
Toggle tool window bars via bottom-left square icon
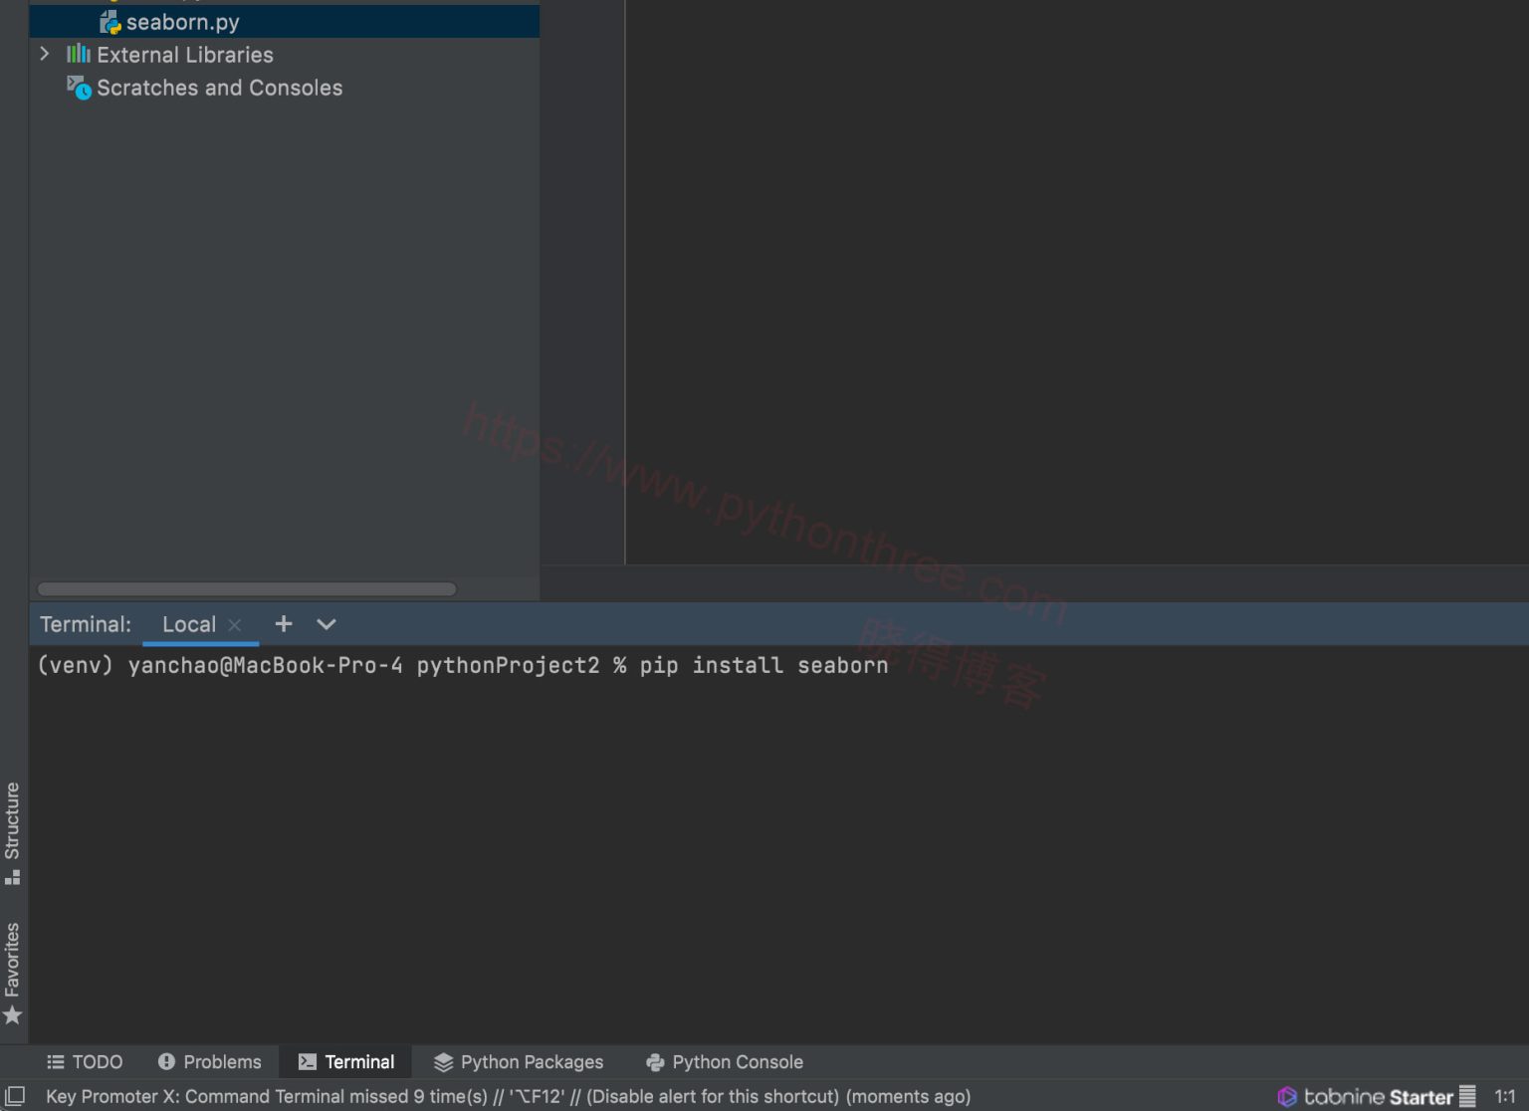pos(15,1096)
